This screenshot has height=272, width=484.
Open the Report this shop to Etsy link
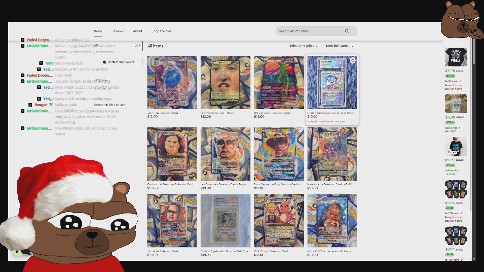pos(109,105)
